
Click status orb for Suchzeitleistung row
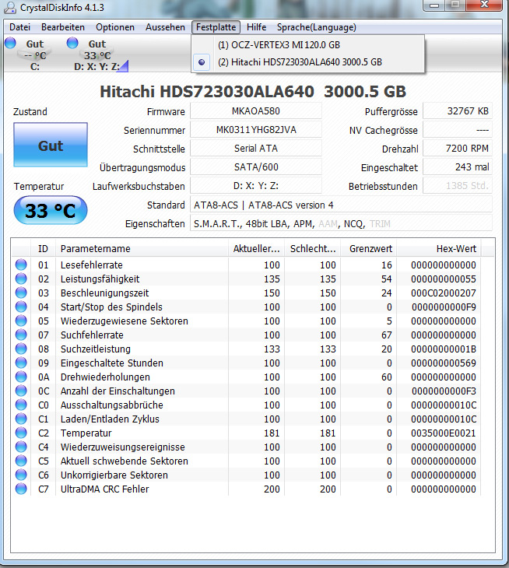(21, 349)
